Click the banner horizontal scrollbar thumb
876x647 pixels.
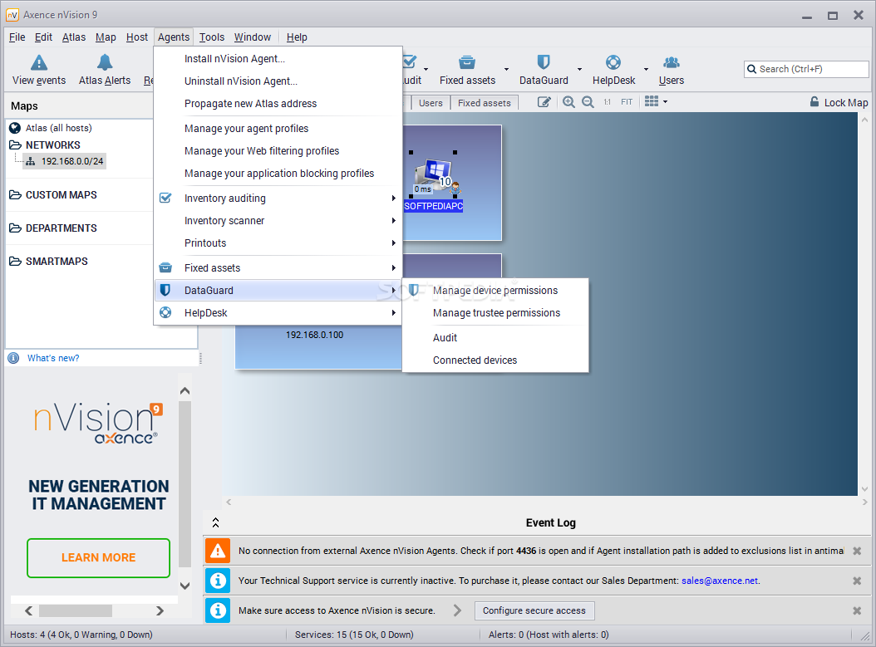coord(76,610)
